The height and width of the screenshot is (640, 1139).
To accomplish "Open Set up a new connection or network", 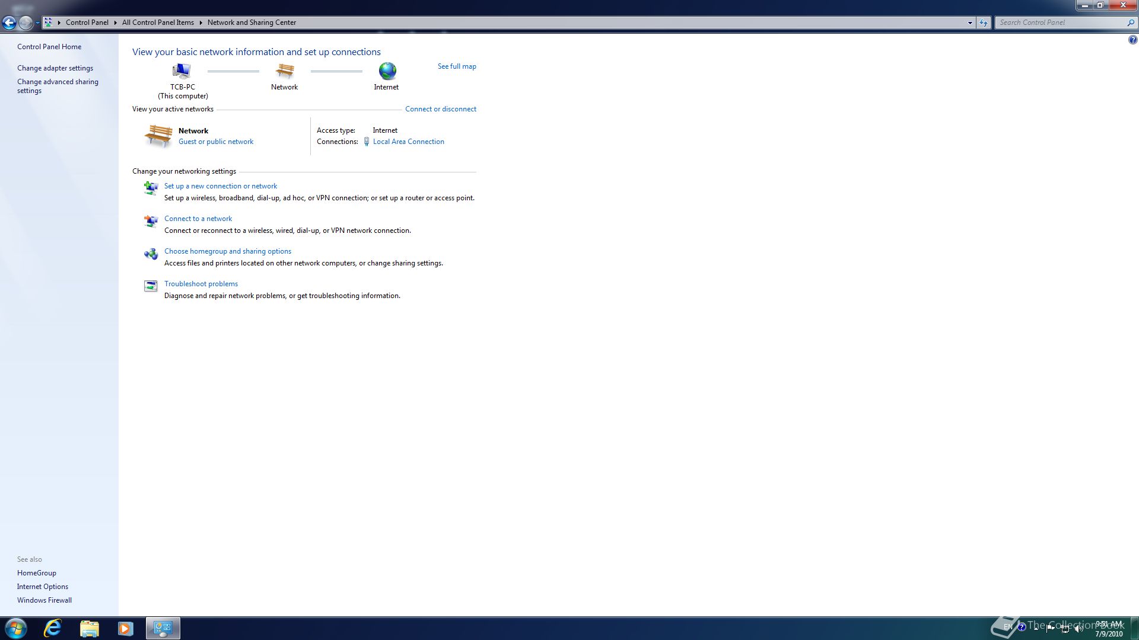I will click(221, 186).
